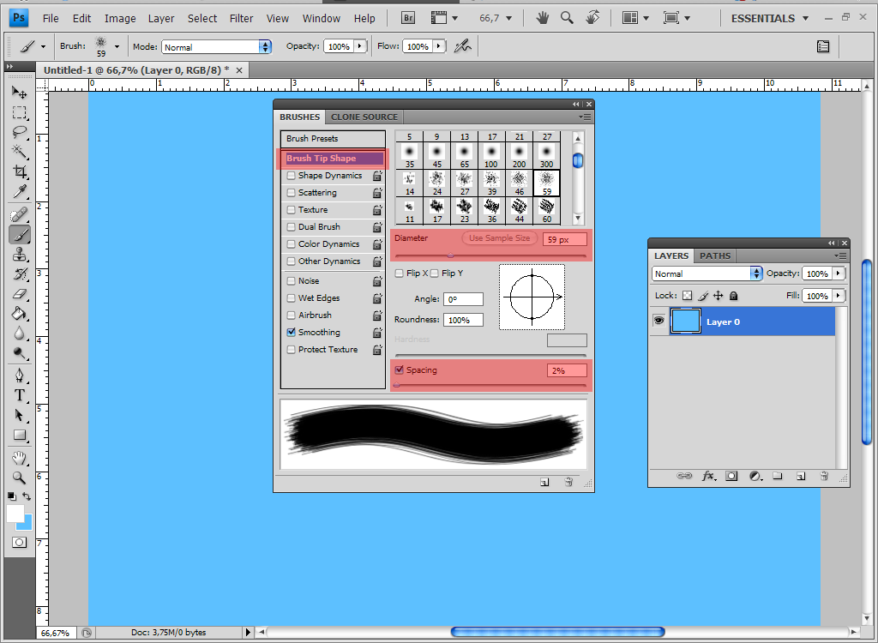Select the Type tool

coord(20,395)
